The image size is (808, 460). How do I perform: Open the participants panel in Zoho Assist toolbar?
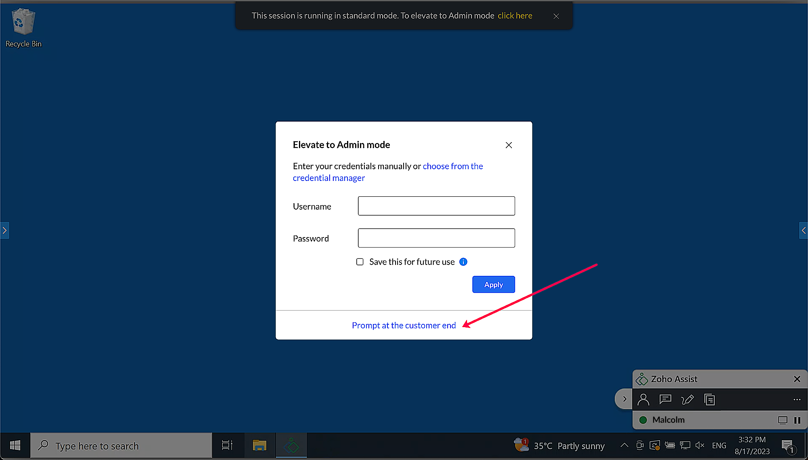pyautogui.click(x=644, y=399)
